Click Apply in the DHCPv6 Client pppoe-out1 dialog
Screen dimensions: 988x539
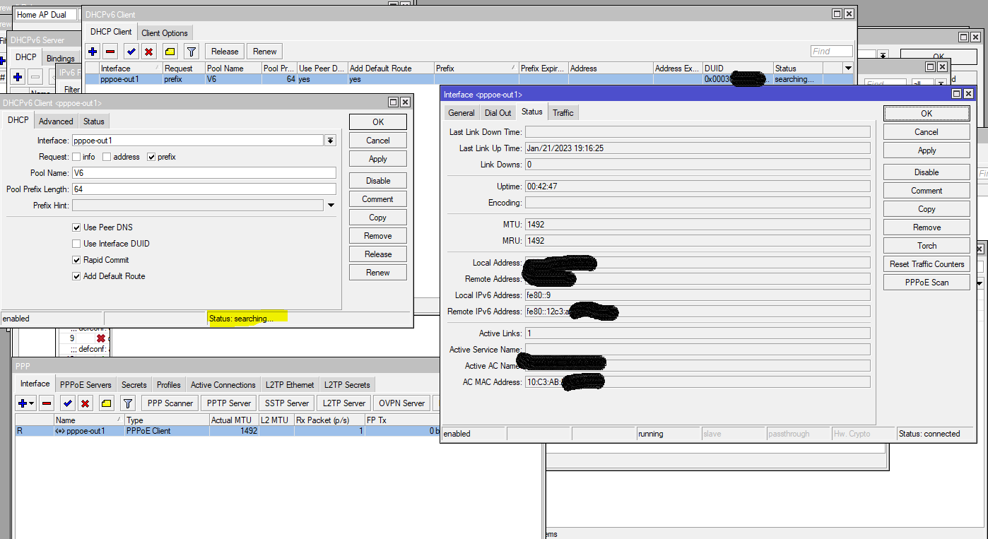coord(378,159)
